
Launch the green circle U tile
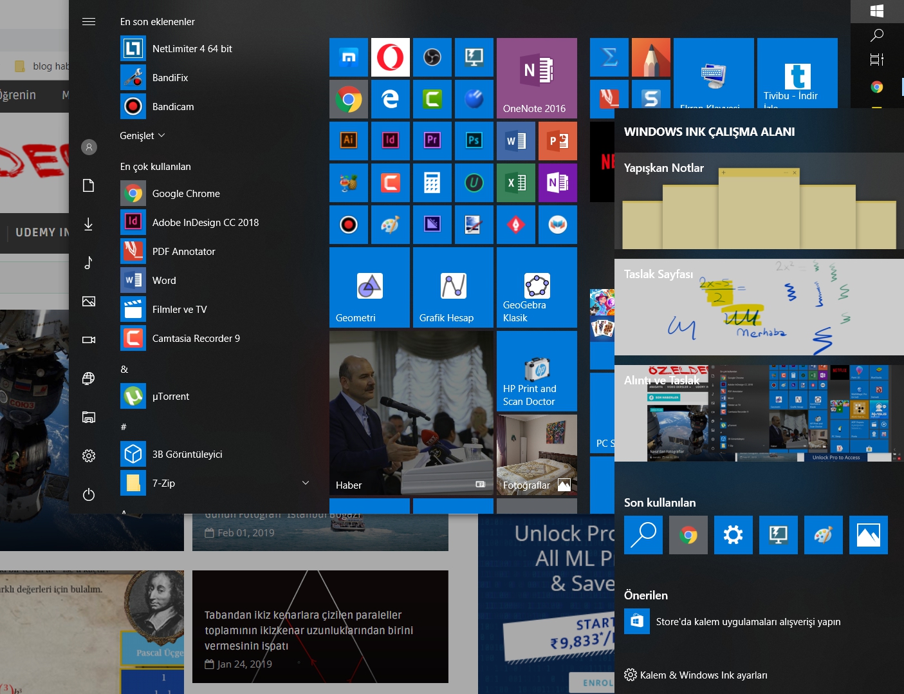(474, 183)
